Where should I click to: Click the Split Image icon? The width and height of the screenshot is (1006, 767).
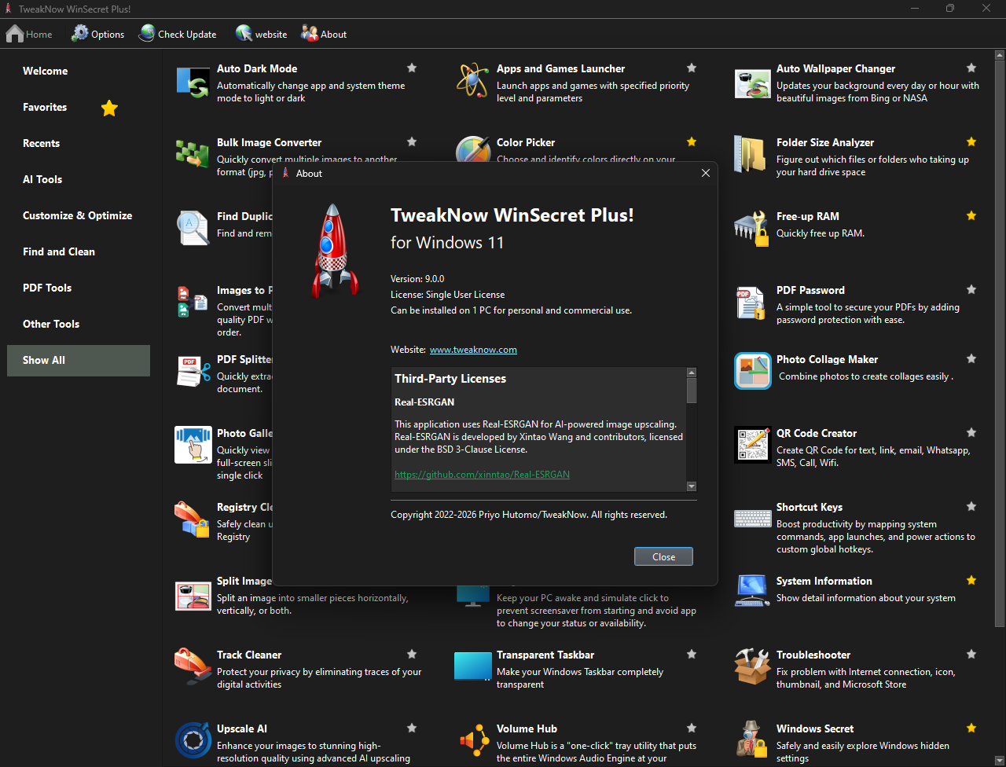click(193, 594)
